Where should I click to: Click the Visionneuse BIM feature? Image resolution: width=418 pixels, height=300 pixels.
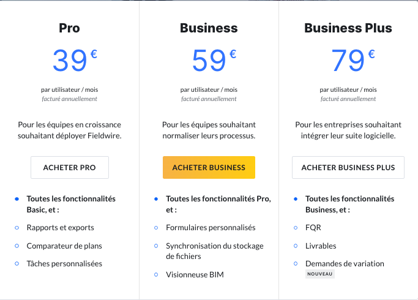(195, 275)
